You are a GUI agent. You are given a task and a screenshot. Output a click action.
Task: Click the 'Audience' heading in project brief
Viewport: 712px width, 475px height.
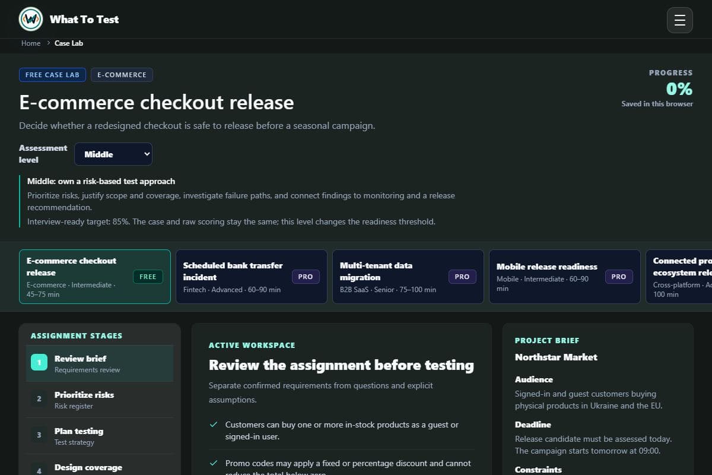[x=534, y=379]
